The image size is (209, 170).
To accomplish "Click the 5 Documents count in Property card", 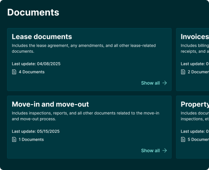I will [x=198, y=140].
